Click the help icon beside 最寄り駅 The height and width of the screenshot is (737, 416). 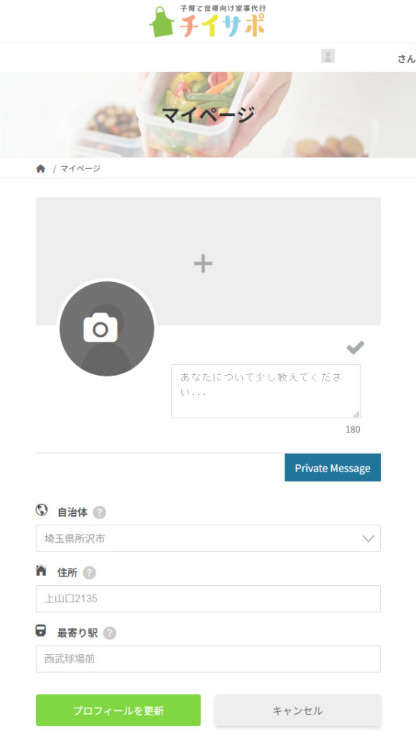click(109, 633)
